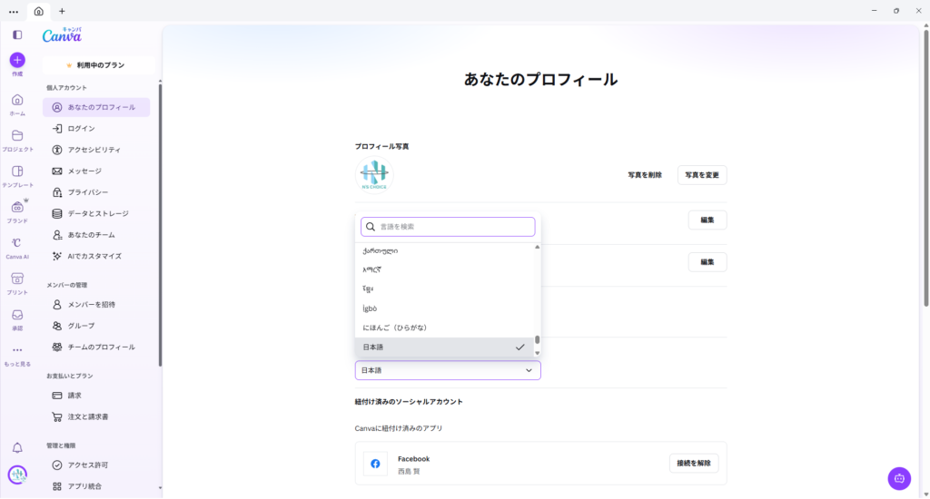Click the purple 作成 plus icon
Viewport: 930px width, 499px height.
tap(17, 60)
